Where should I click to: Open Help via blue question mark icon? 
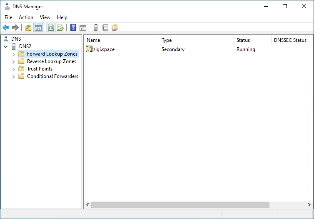(x=73, y=27)
